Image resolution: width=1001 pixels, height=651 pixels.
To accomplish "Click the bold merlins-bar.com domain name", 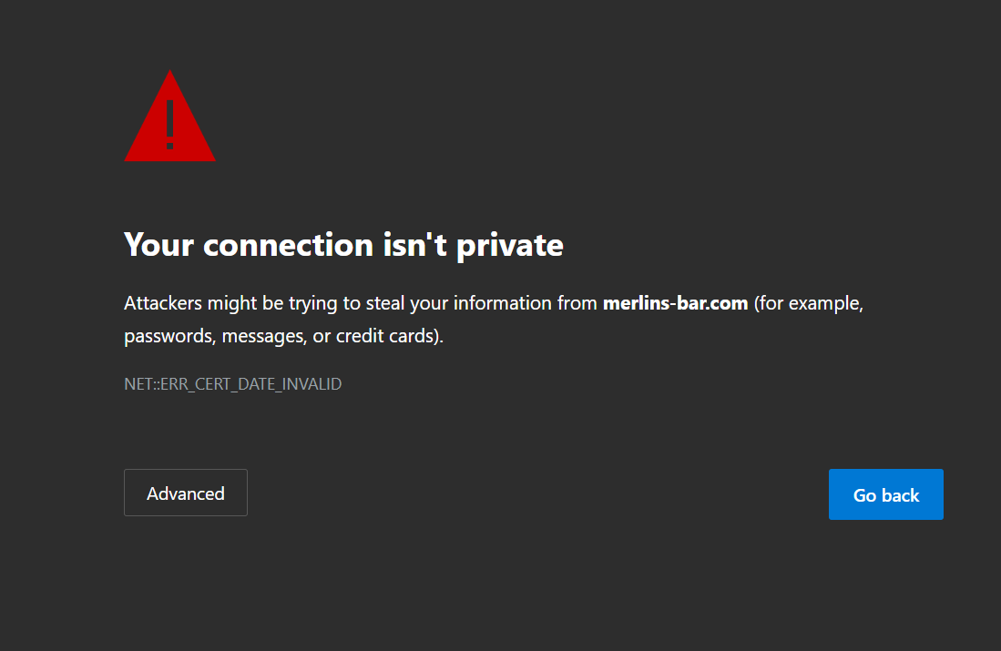I will click(x=675, y=303).
